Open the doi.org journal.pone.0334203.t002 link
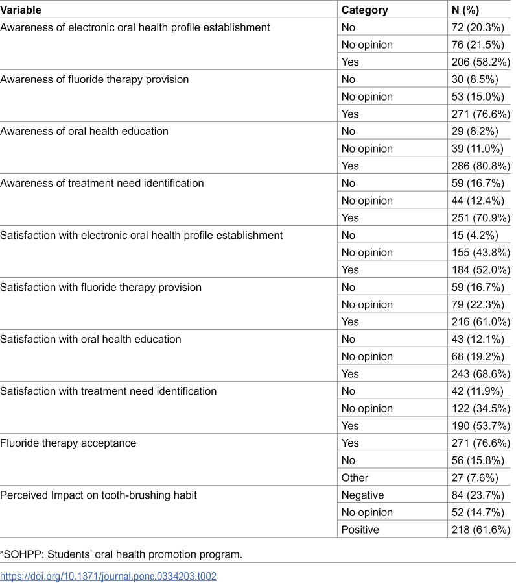Viewport: 516px width, 583px height. pyautogui.click(x=108, y=576)
